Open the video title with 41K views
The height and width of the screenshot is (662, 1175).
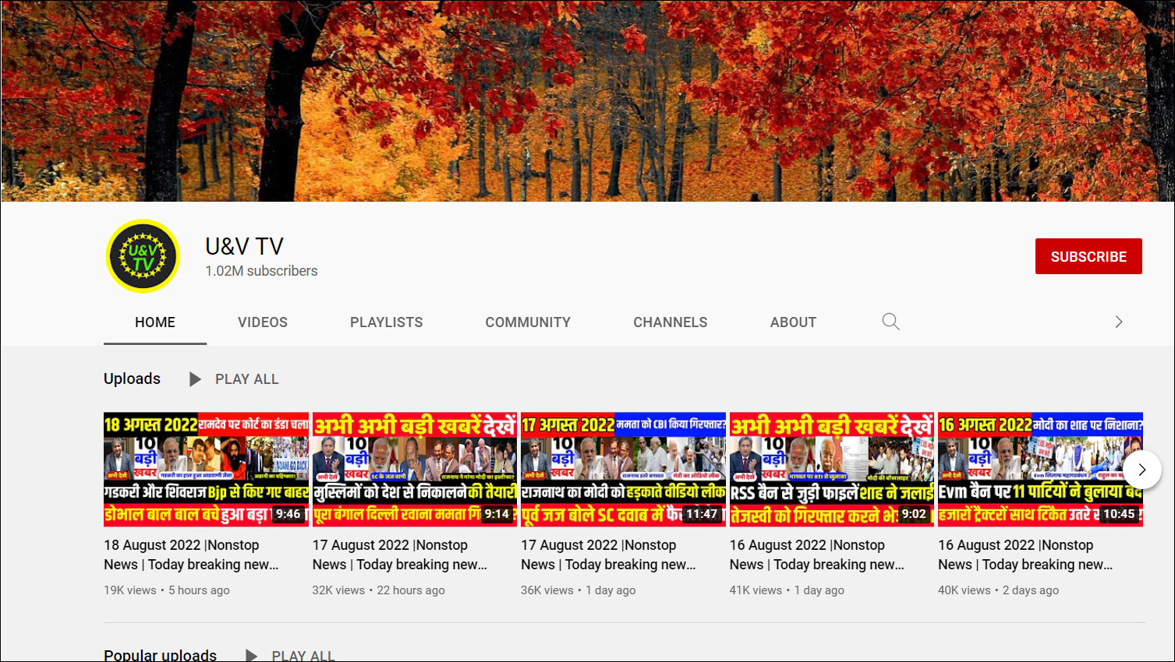tap(816, 555)
